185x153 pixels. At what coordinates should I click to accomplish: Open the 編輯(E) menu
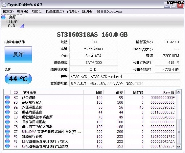pos(23,12)
